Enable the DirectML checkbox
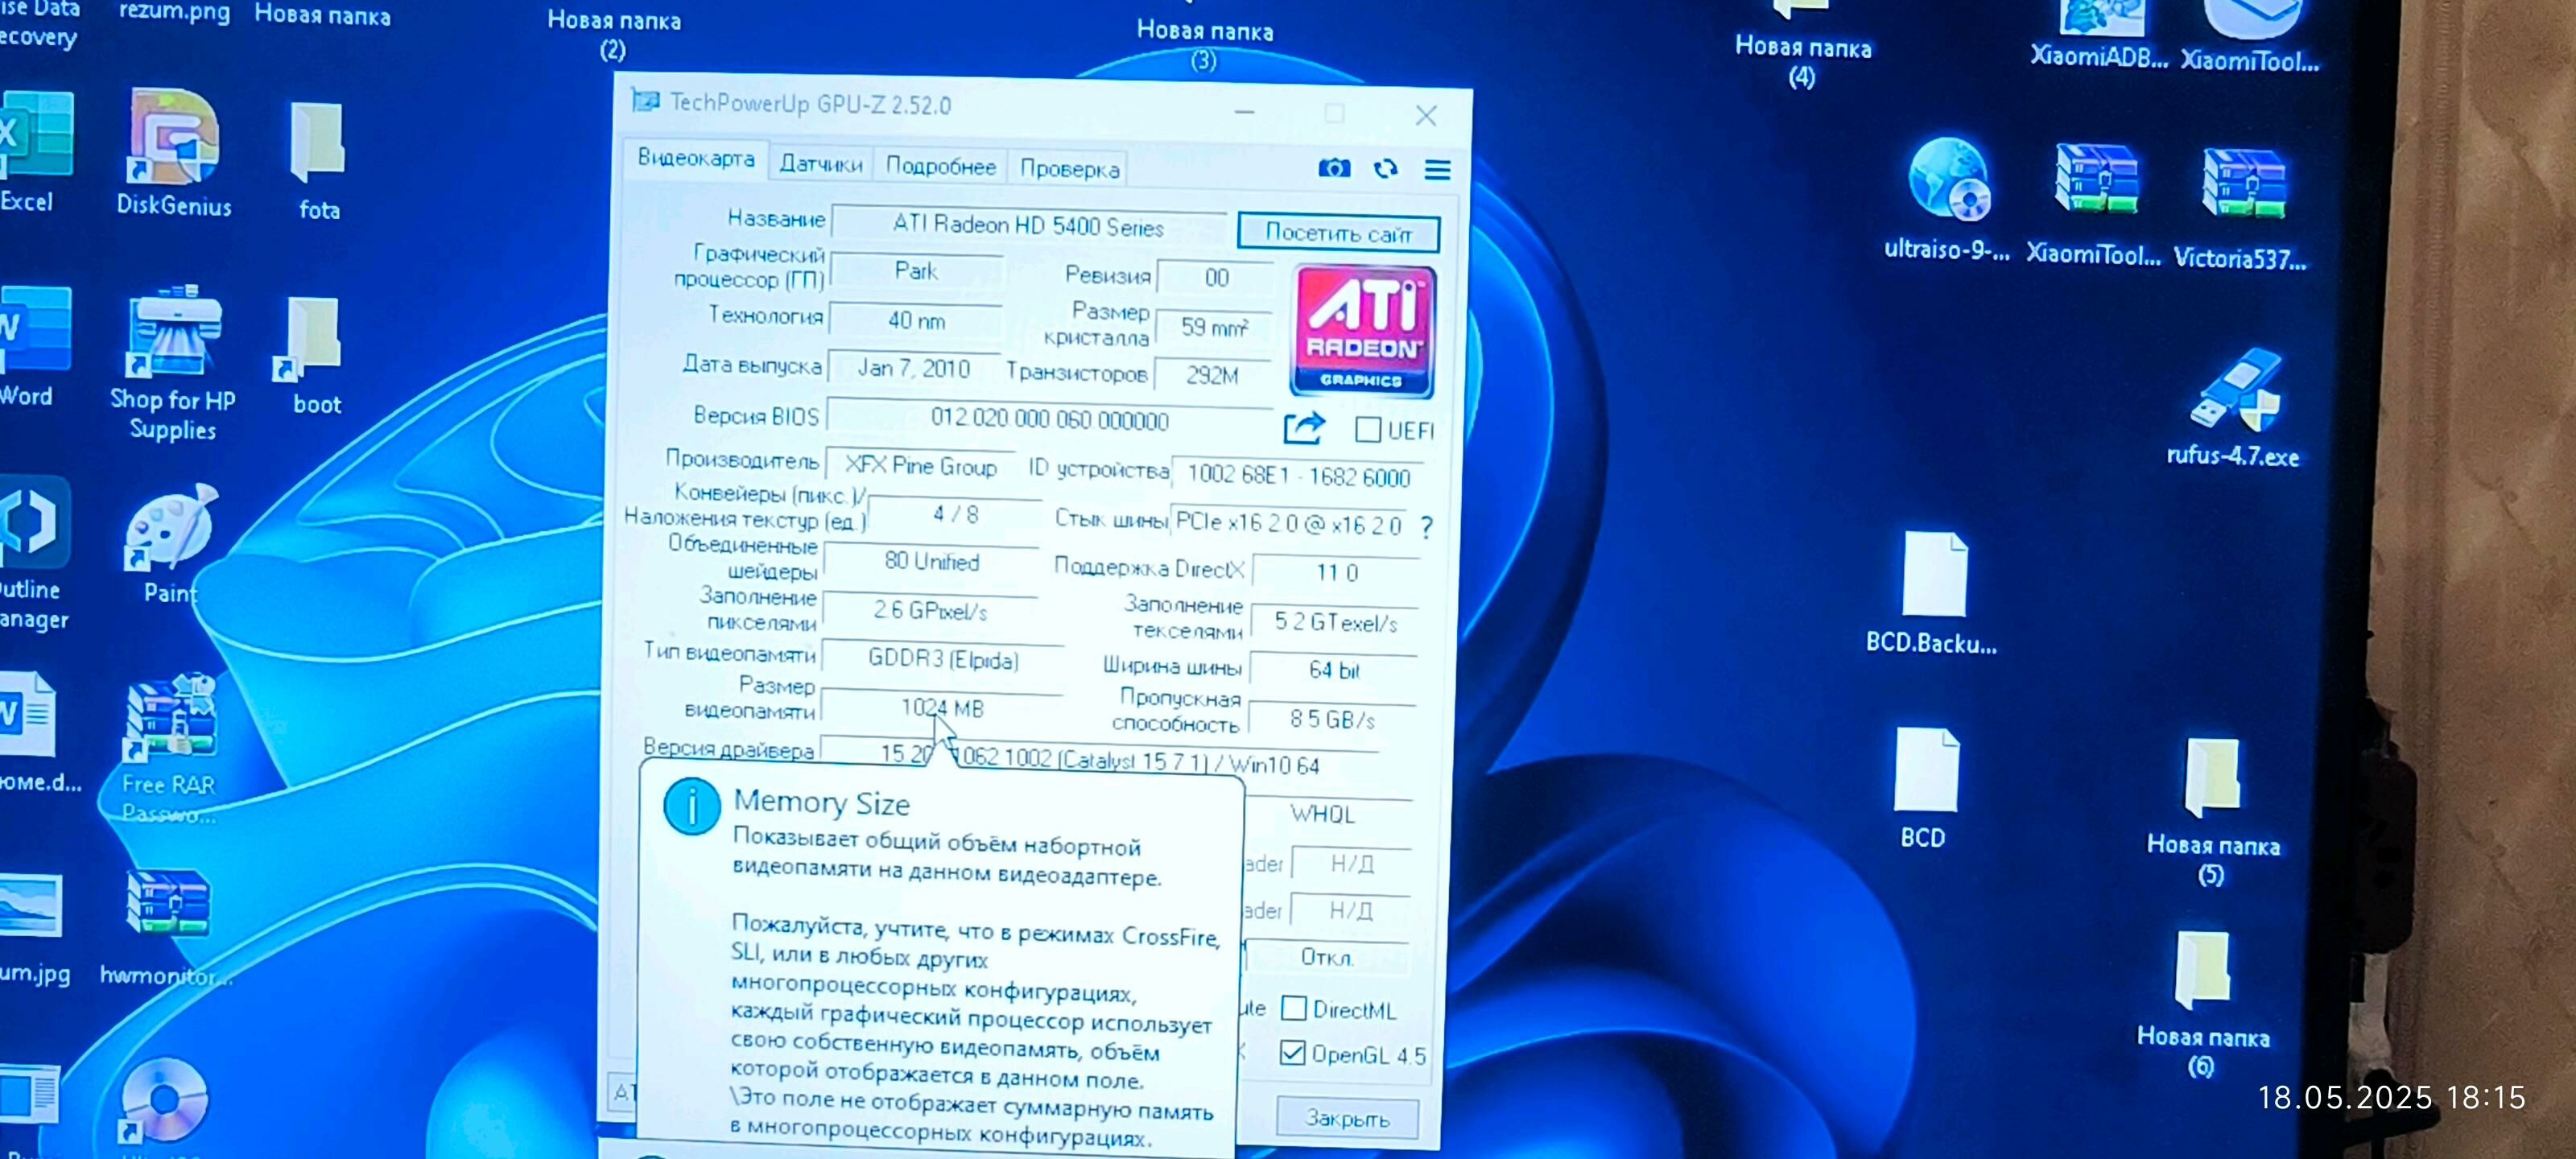Screen dimensions: 2576x1159 pyautogui.click(x=1293, y=1008)
